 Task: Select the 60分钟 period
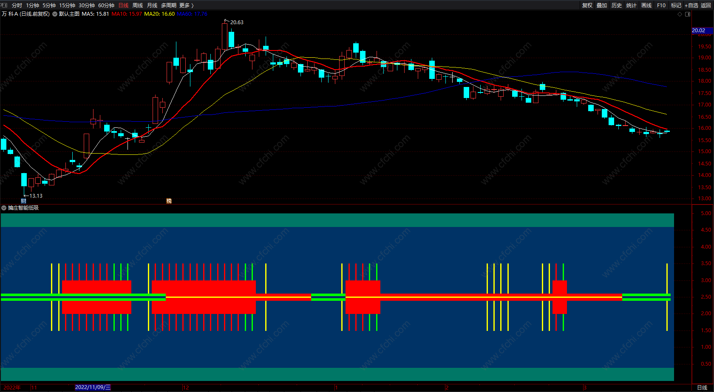point(106,5)
